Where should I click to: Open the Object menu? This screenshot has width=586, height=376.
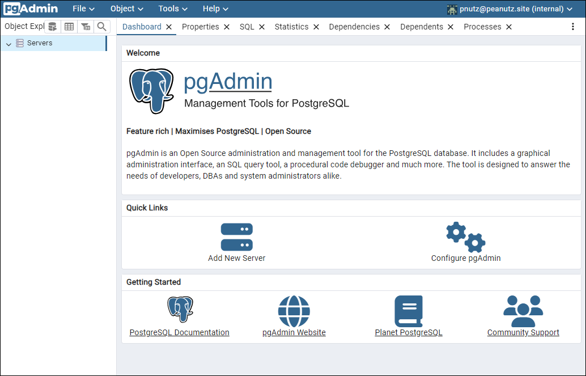point(127,9)
